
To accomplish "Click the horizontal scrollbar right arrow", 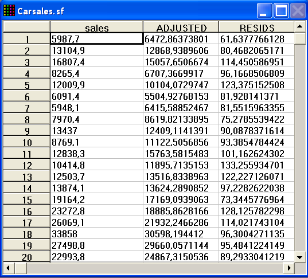I will 289,268.
